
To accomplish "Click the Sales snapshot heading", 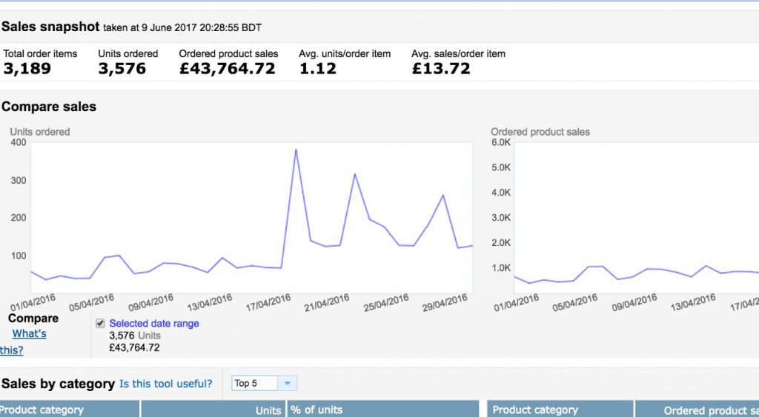I will (x=51, y=27).
